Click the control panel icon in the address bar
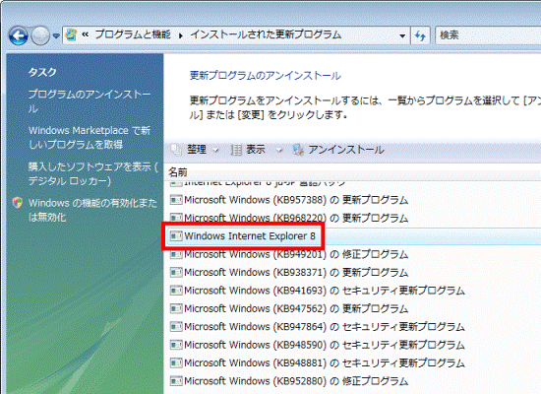Screen dimensions: 541x394 (71, 34)
